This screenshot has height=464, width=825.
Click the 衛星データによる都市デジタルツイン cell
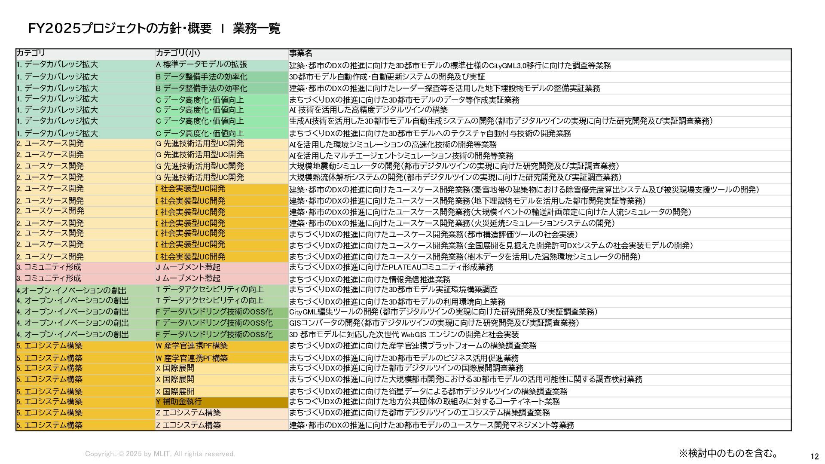[428, 392]
